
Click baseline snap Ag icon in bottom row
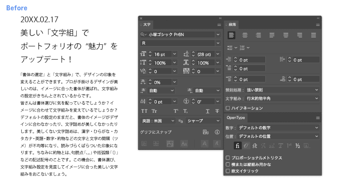pos(170,144)
